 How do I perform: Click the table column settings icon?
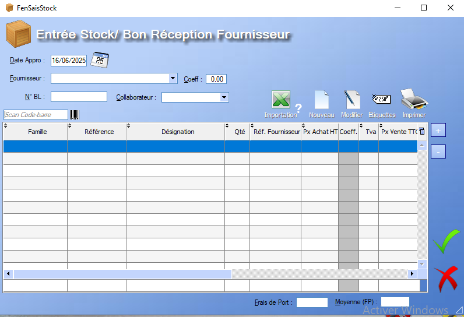422,132
